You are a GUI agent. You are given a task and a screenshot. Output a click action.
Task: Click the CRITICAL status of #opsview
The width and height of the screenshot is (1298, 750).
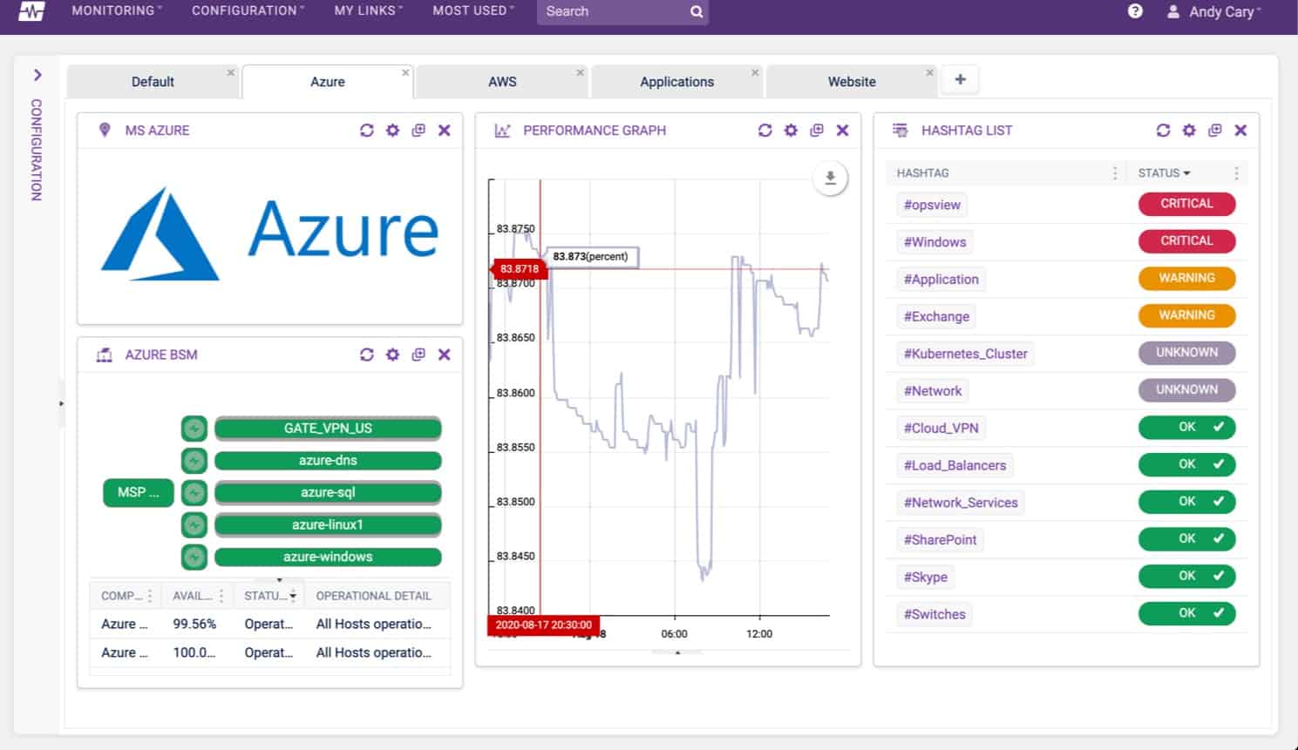coord(1186,203)
